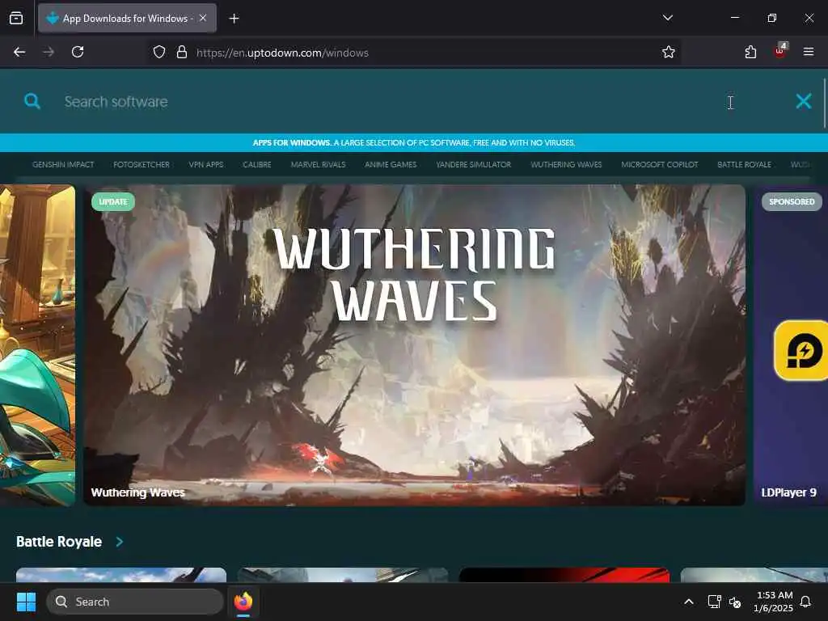This screenshot has height=621, width=828.
Task: Open Battle Royale link in topics bar
Action: click(x=744, y=165)
